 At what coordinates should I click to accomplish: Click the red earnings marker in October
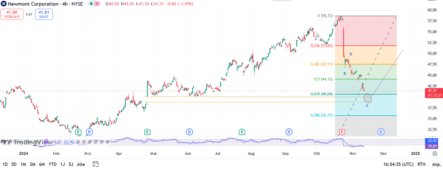pyautogui.click(x=342, y=132)
